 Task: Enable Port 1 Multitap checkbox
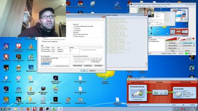click(42, 47)
